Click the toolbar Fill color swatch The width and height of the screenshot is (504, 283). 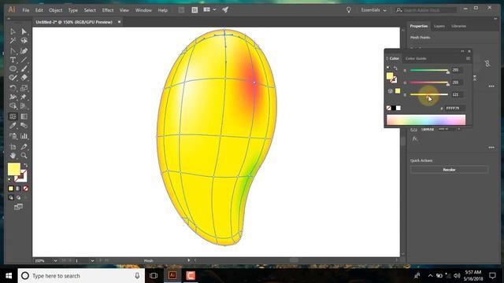pos(14,170)
